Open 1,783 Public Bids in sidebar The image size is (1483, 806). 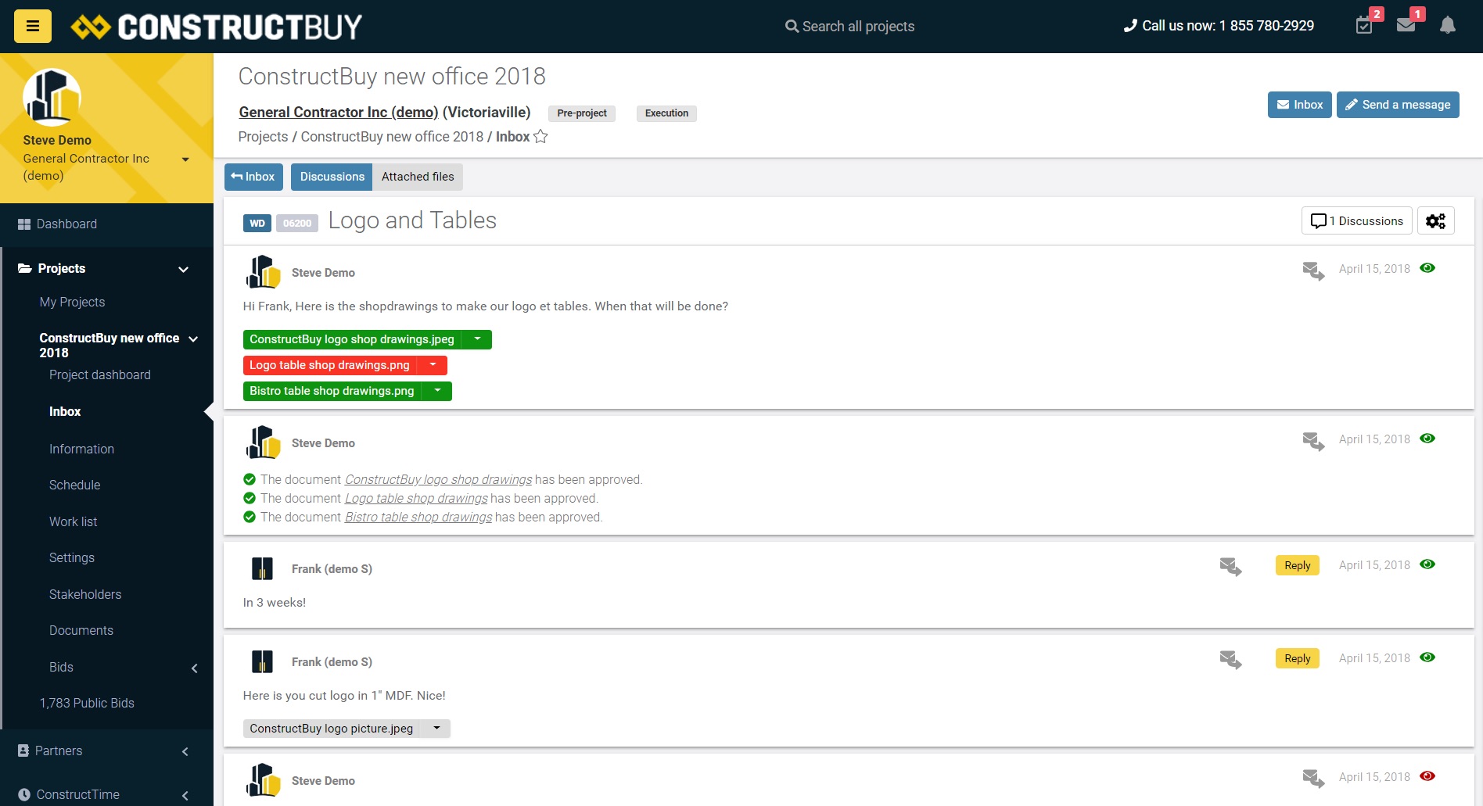(x=87, y=704)
